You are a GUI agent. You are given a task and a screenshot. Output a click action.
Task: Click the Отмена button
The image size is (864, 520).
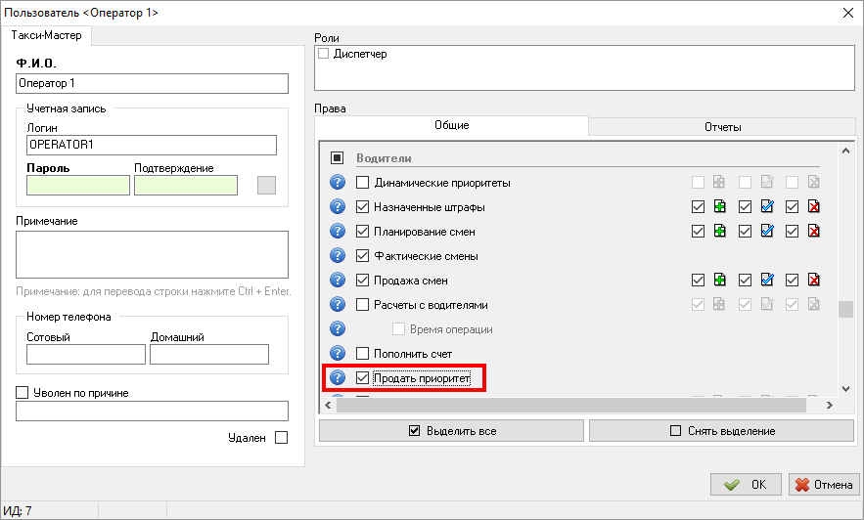[x=821, y=485]
